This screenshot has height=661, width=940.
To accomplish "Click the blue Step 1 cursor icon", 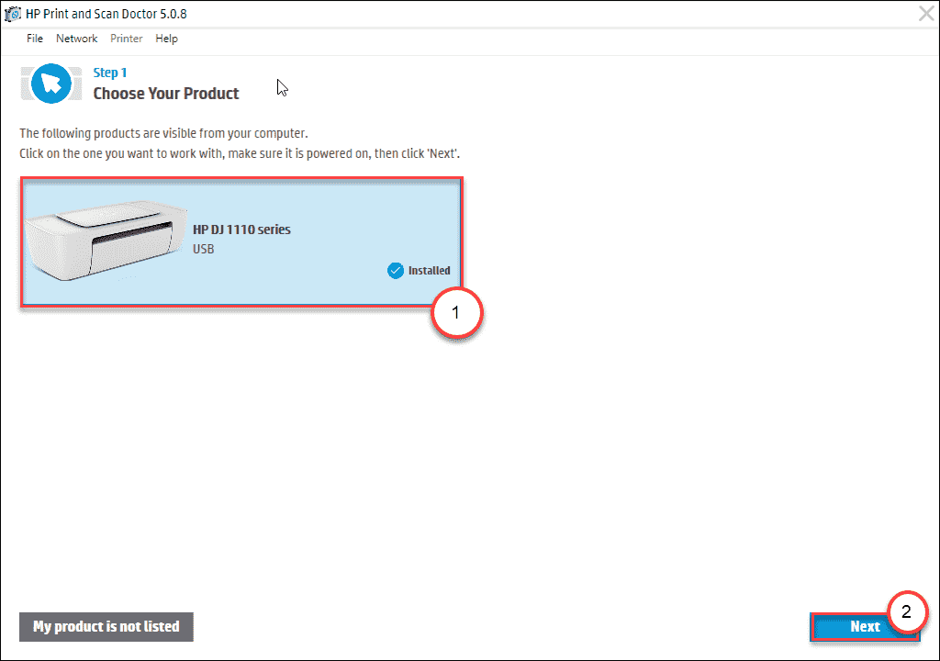I will point(51,84).
